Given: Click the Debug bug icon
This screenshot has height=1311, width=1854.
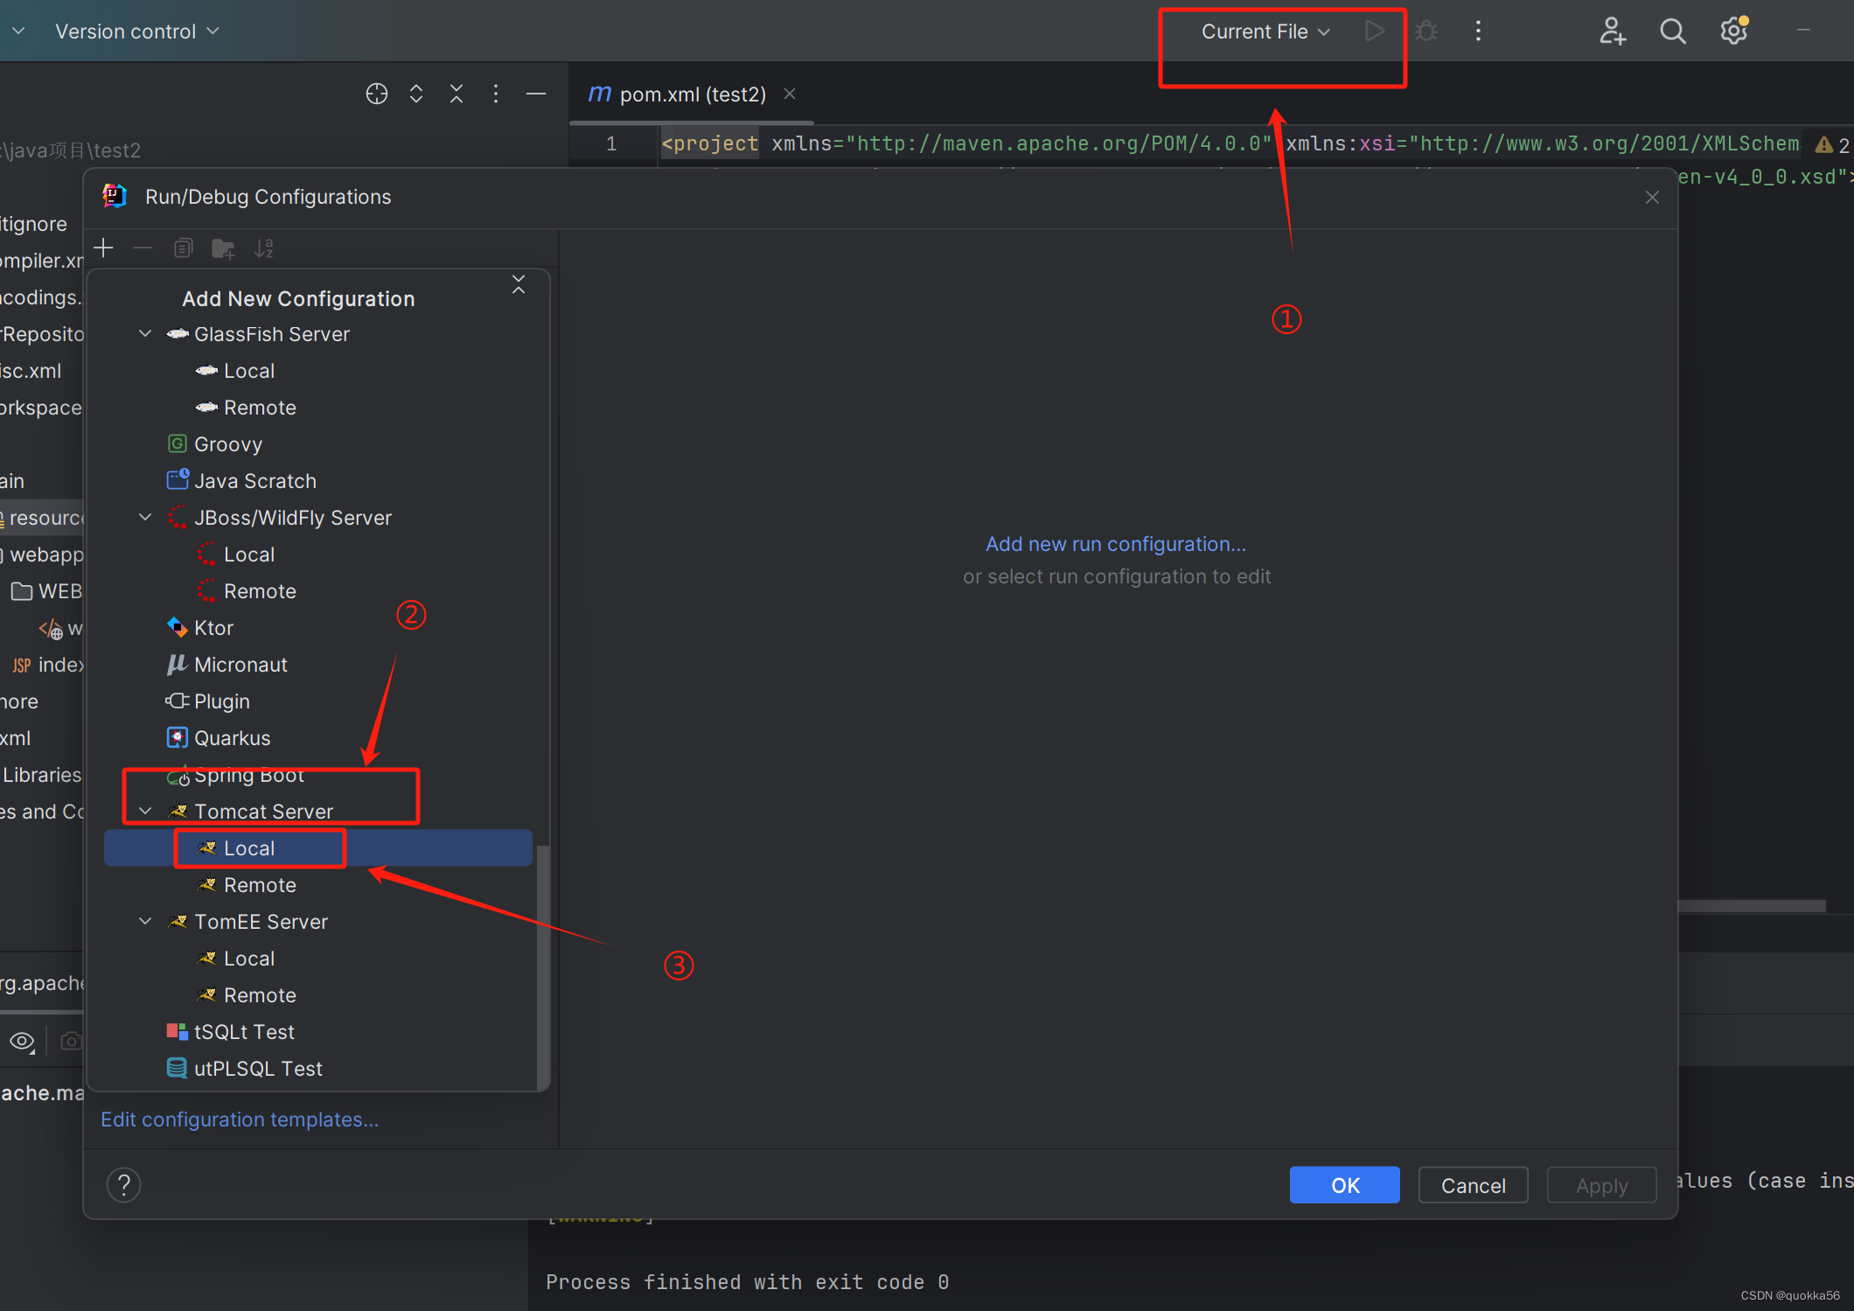Looking at the screenshot, I should tap(1426, 31).
